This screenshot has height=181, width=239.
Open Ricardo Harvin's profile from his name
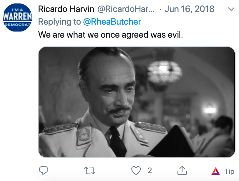point(66,9)
